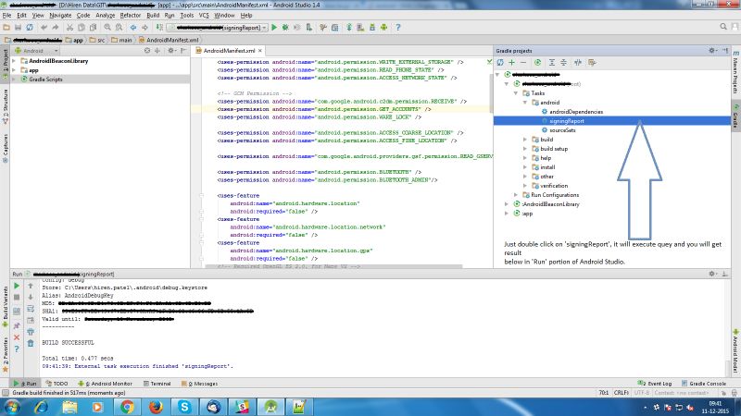The height and width of the screenshot is (416, 741).
Task: Collapse the Tasks node in Gradle panel
Action: pyautogui.click(x=516, y=93)
